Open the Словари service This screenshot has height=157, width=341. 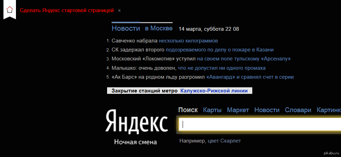coord(298,110)
